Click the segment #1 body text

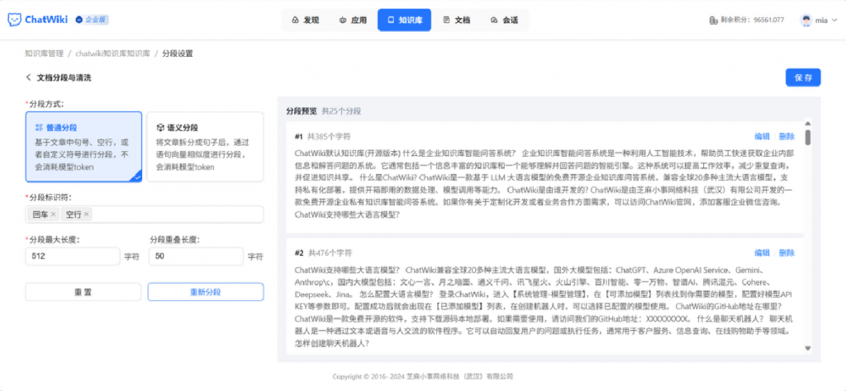[x=544, y=183]
